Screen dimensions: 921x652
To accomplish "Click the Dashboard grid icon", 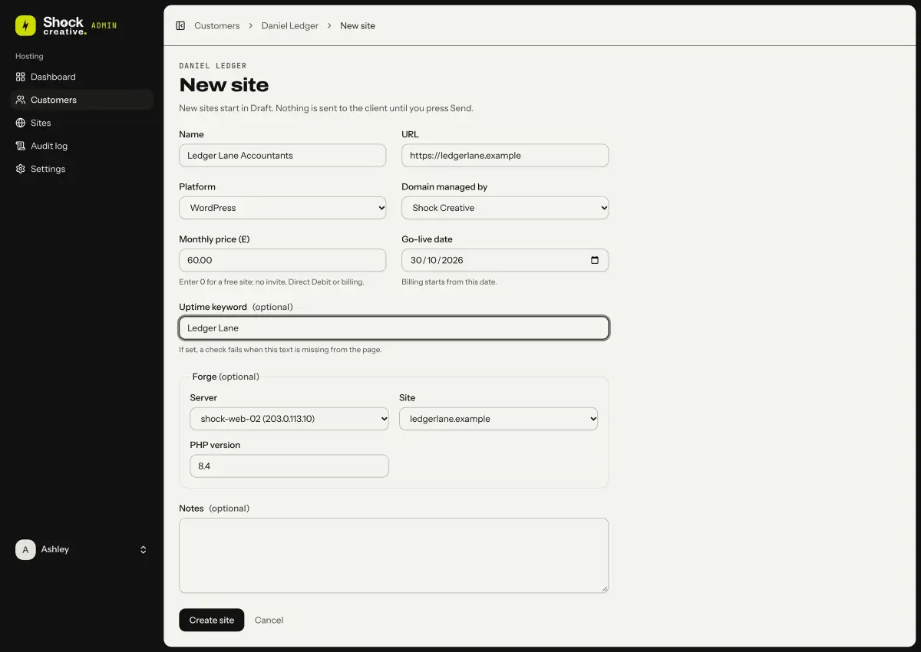I will [21, 77].
